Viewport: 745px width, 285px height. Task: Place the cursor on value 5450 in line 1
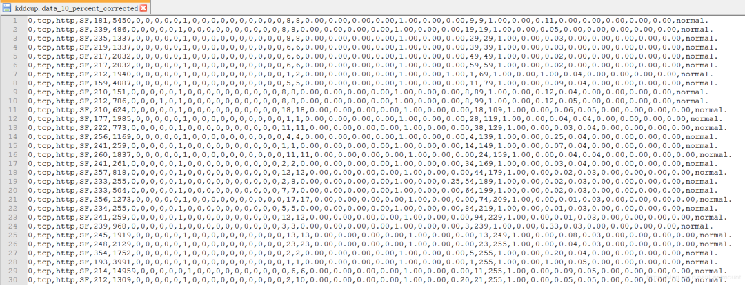[121, 21]
